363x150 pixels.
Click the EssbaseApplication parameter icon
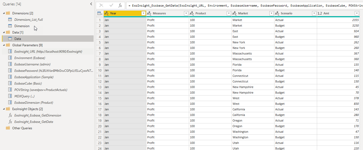[10, 77]
